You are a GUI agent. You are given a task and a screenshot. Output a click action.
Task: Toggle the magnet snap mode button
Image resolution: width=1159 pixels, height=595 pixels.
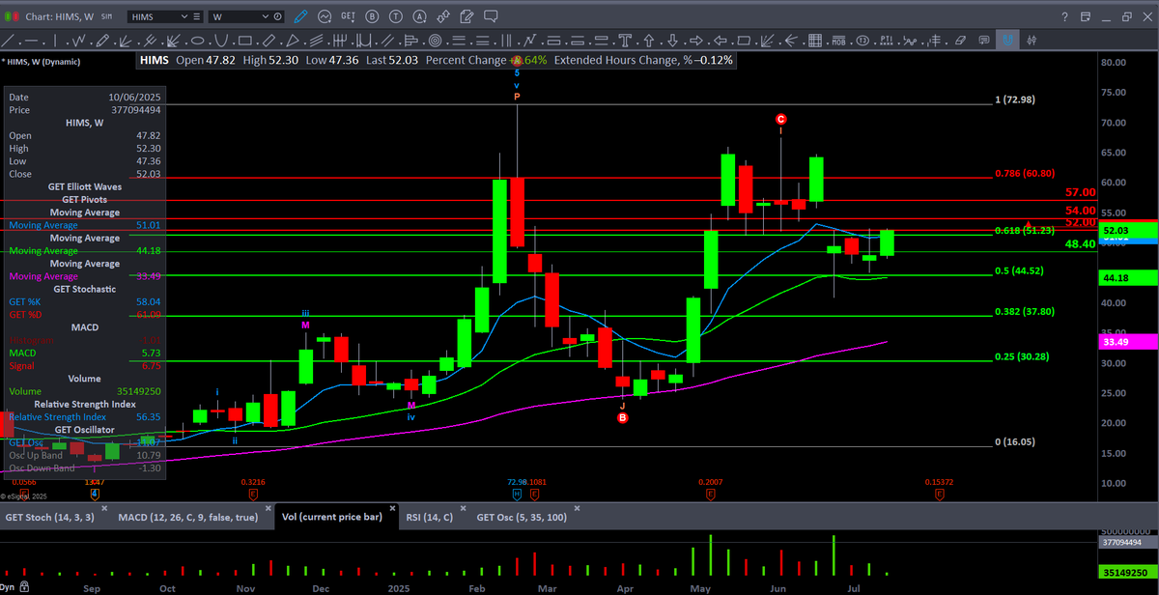pos(1007,41)
